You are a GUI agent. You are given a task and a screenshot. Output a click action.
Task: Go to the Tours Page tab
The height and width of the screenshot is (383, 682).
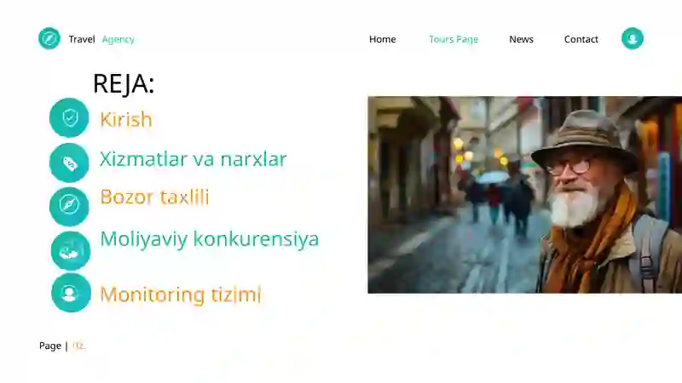click(454, 39)
